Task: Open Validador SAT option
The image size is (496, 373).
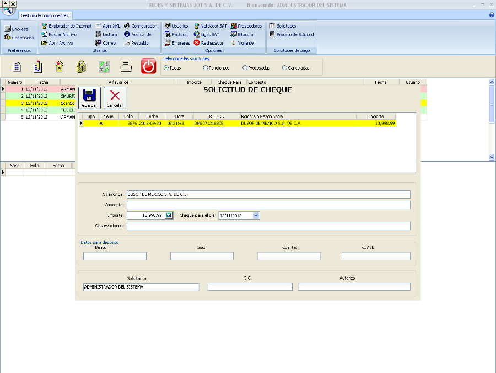Action: pos(210,26)
